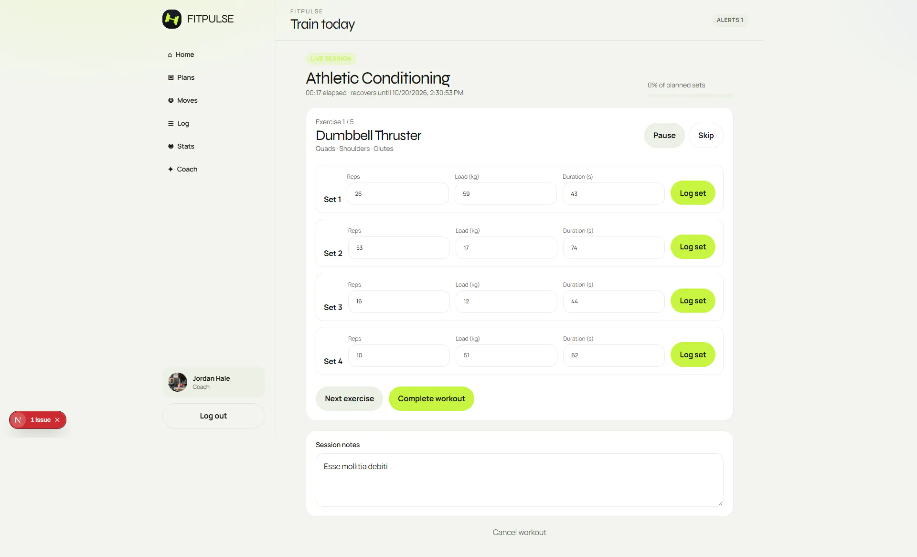Log Set 2

pyautogui.click(x=693, y=246)
